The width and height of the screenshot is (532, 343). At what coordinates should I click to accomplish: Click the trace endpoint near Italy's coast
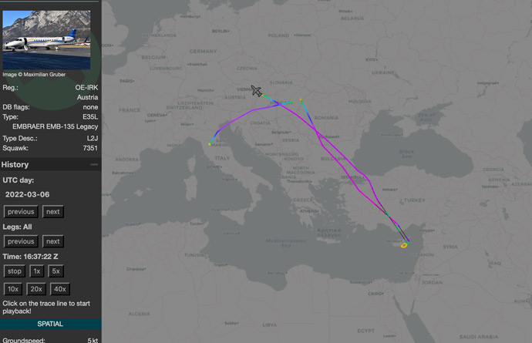coord(210,143)
